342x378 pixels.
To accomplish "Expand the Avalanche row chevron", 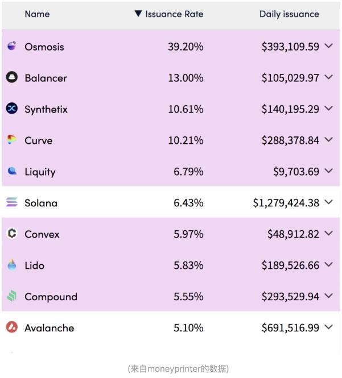I will pos(328,327).
